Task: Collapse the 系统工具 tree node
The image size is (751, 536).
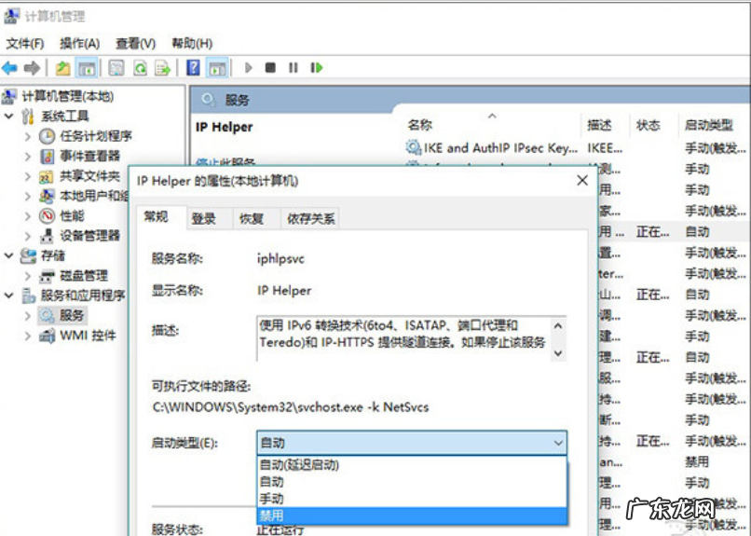Action: (x=8, y=116)
